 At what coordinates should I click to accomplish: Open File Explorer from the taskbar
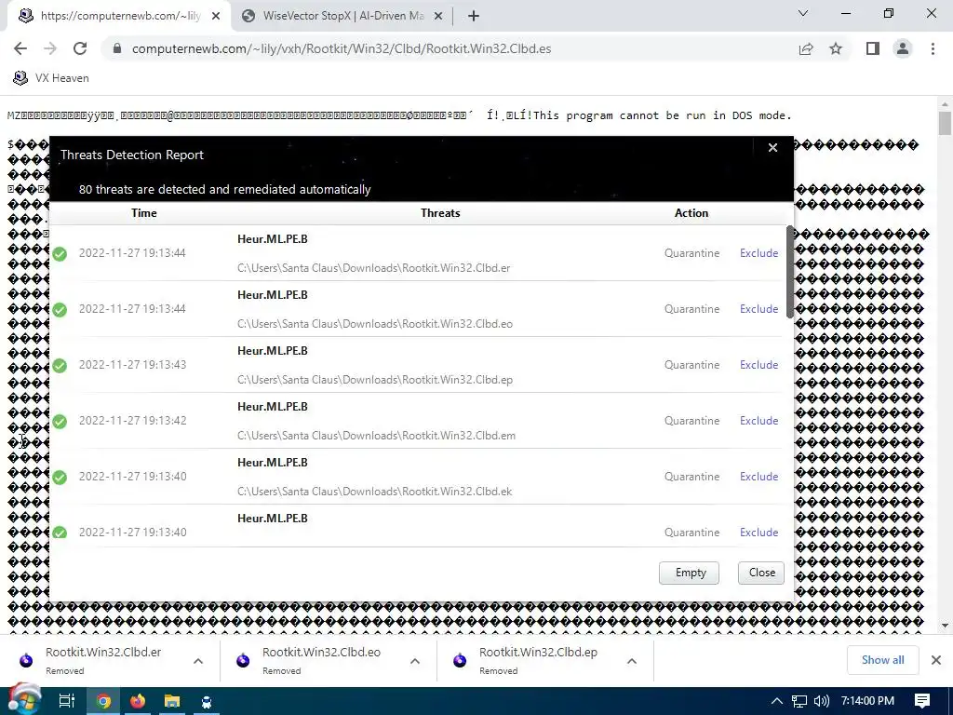point(172,702)
